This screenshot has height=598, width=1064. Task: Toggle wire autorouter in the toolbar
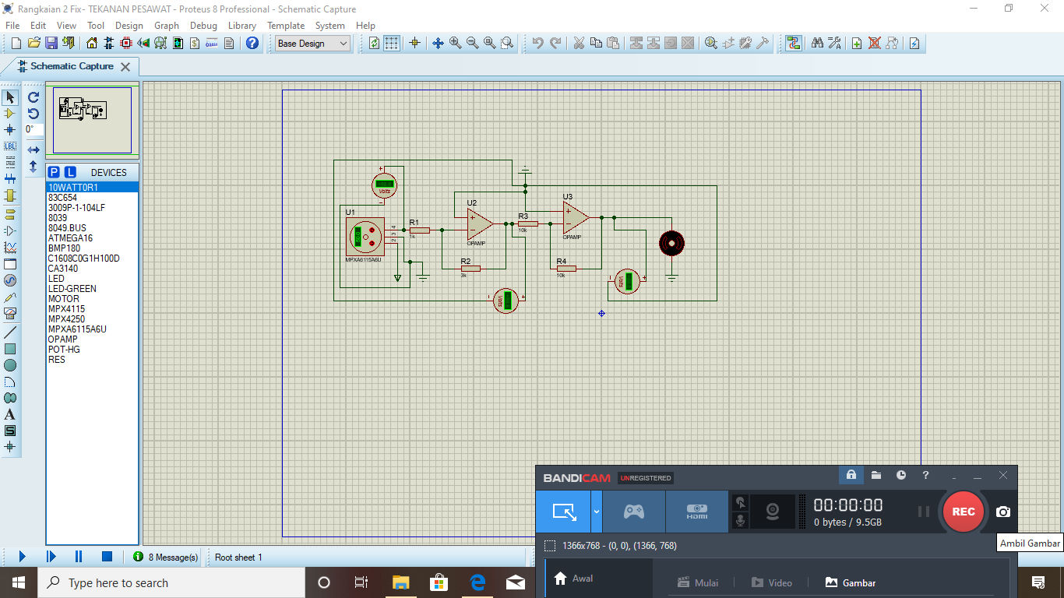tap(793, 44)
